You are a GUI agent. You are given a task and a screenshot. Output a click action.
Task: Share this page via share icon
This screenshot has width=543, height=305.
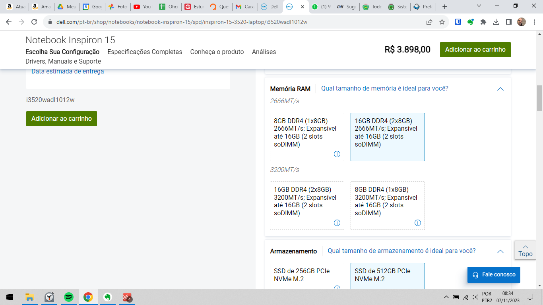[429, 22]
